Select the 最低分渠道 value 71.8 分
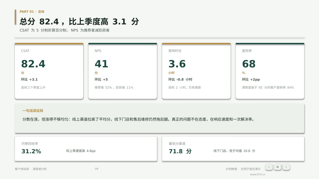The width and height of the screenshot is (319, 179). [180, 151]
